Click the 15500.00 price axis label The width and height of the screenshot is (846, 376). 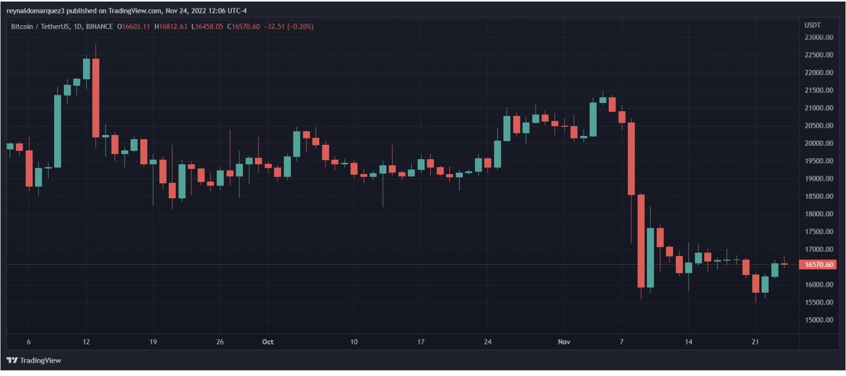[819, 302]
